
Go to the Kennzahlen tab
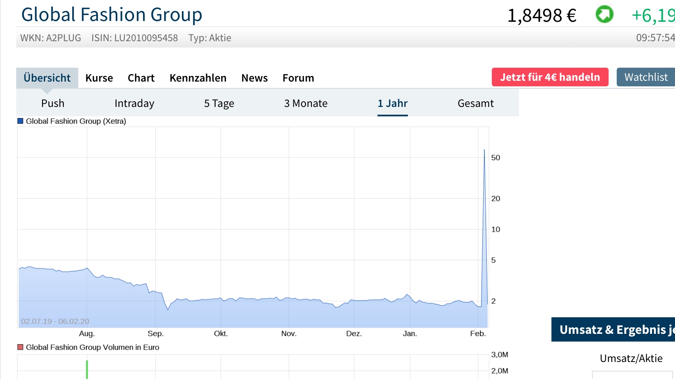198,78
